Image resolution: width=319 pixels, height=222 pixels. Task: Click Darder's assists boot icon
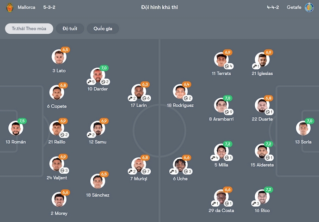tap(90, 82)
